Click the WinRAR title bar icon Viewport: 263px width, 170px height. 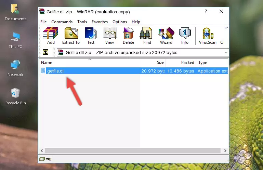click(42, 11)
